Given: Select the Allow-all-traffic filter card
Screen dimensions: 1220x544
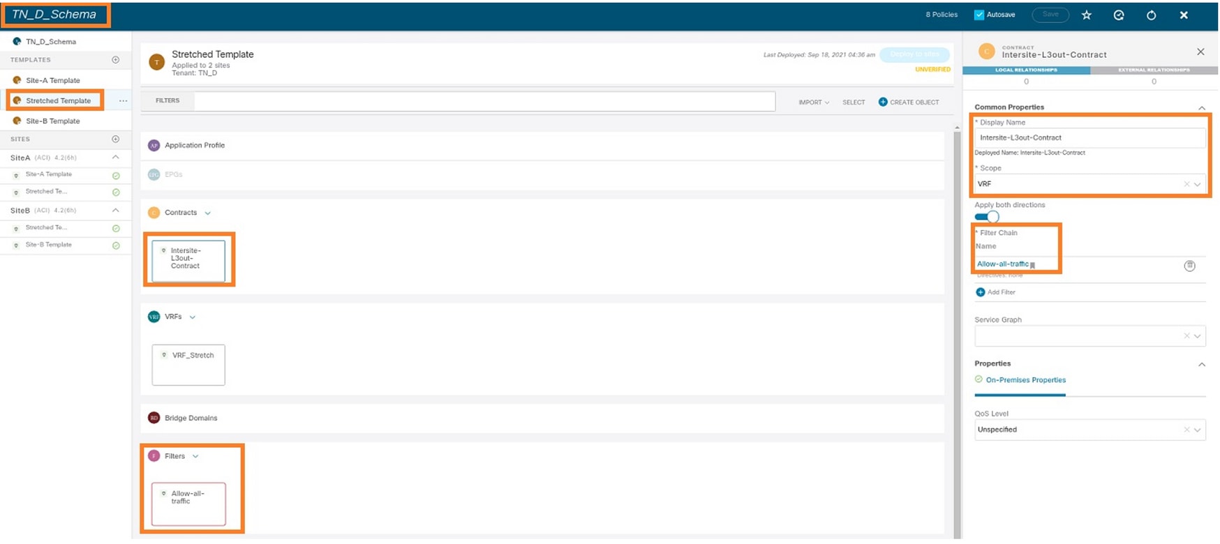Looking at the screenshot, I should click(x=188, y=504).
